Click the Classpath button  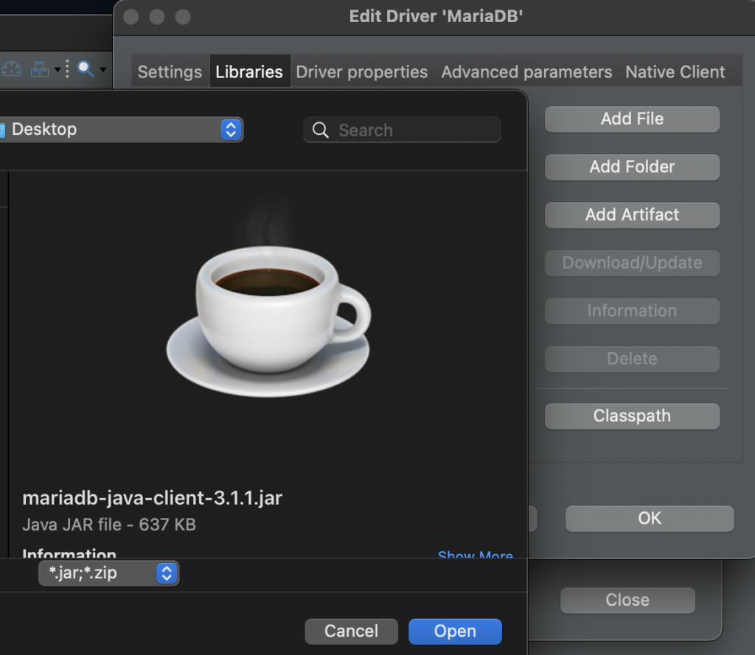coord(632,416)
